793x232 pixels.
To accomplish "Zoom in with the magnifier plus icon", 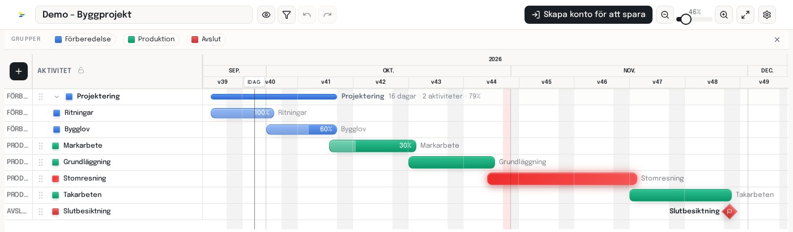I will click(724, 15).
